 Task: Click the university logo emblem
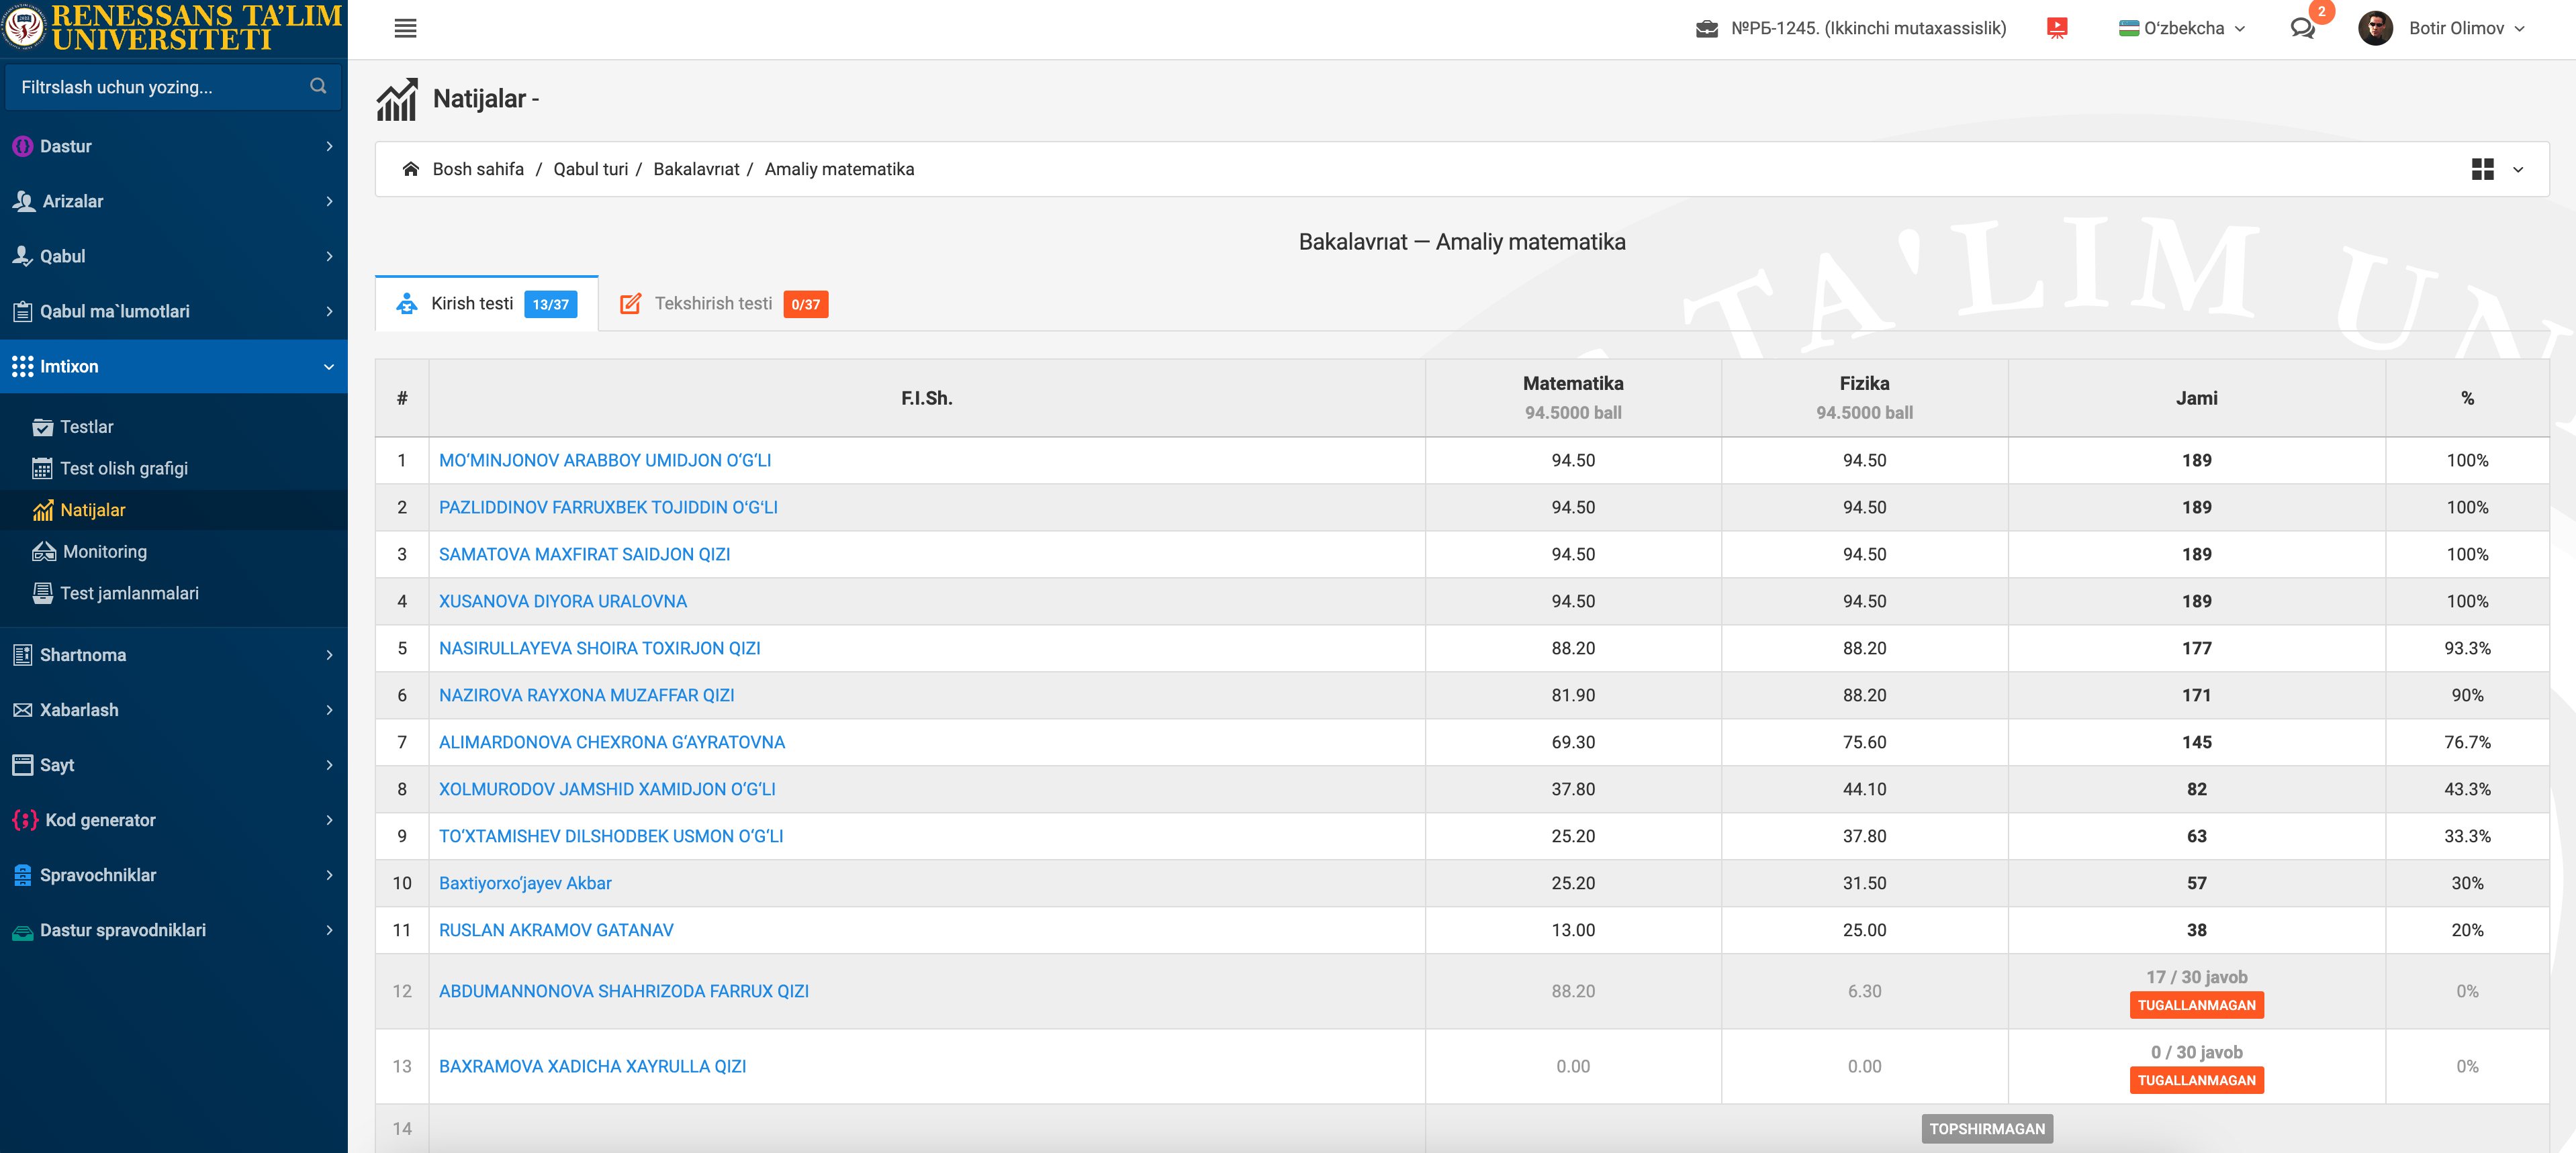[23, 26]
